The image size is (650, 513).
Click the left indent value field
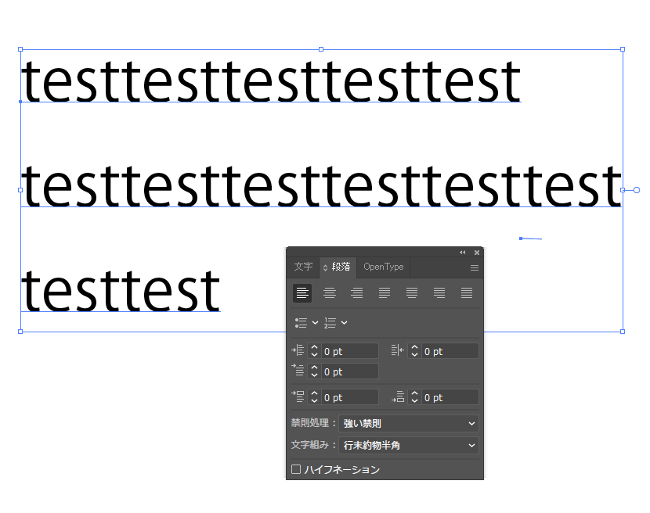coord(350,352)
